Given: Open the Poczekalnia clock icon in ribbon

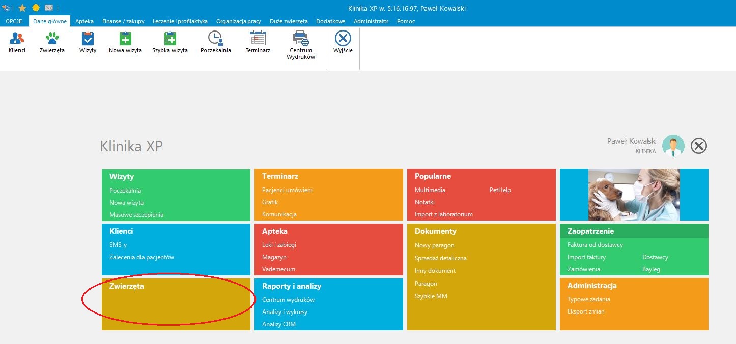Looking at the screenshot, I should pyautogui.click(x=216, y=42).
